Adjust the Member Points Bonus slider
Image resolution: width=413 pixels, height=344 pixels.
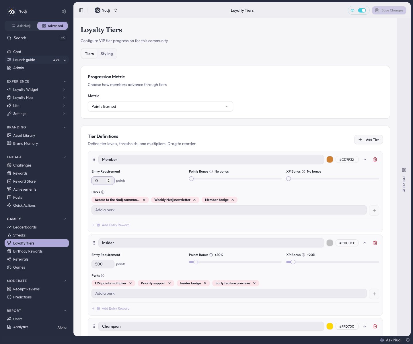(x=191, y=179)
